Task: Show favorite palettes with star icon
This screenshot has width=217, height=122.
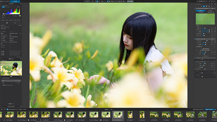Action: (212, 4)
